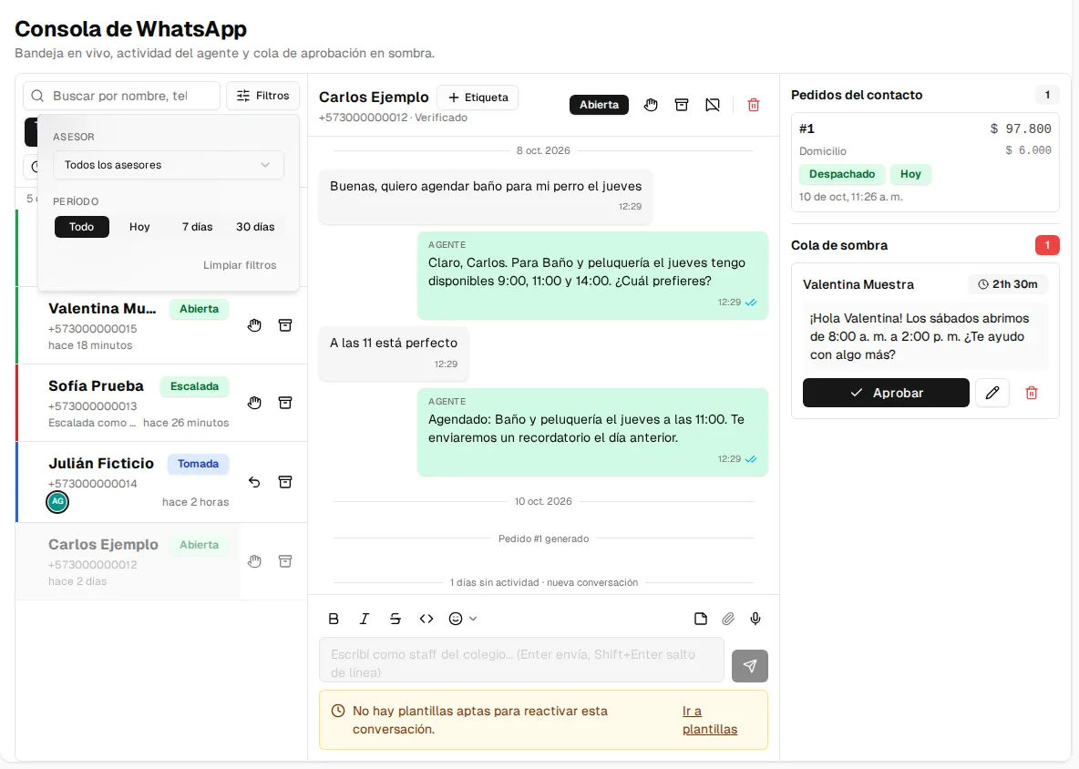Expand the emoji picker dropdown arrow
The height and width of the screenshot is (769, 1079).
point(473,619)
